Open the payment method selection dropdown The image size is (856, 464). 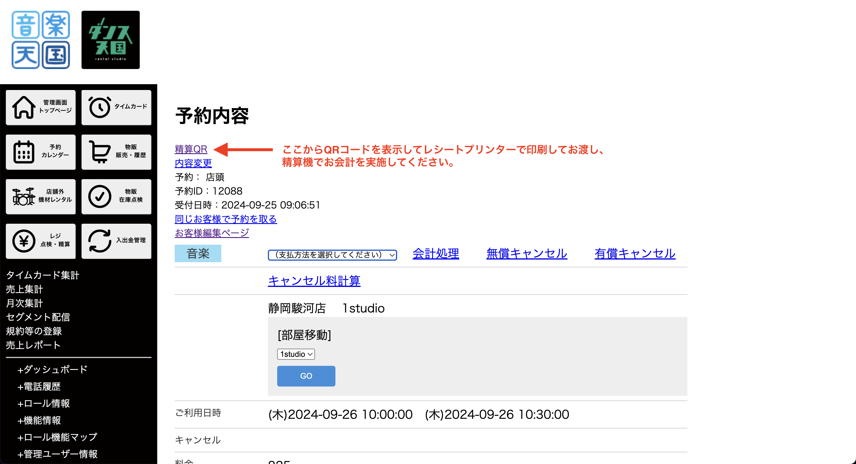pos(332,255)
